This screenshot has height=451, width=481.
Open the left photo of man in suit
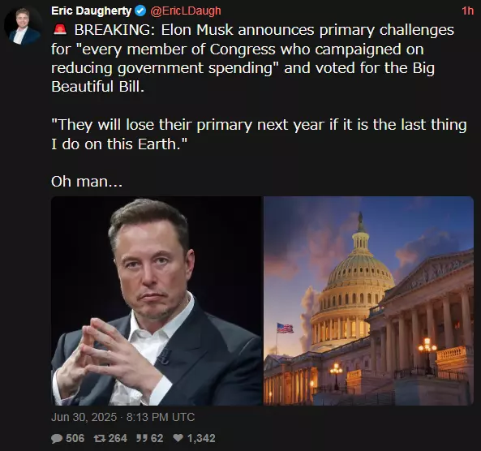point(157,301)
